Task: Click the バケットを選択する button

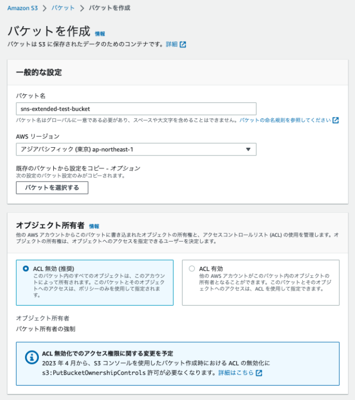Action: click(52, 188)
